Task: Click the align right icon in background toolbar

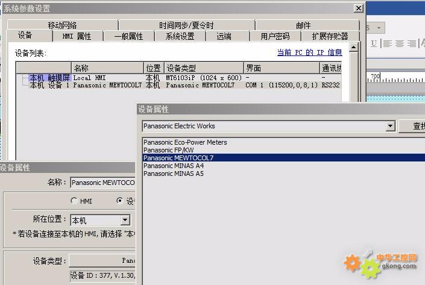Action: 412,43
